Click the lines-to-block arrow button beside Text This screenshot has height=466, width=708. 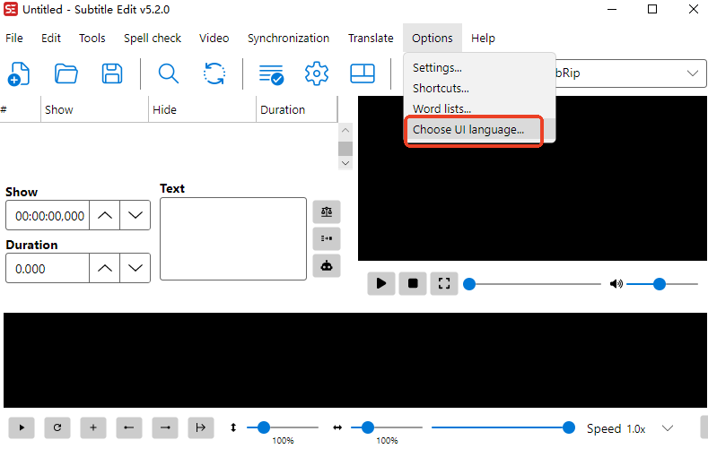[x=327, y=238]
